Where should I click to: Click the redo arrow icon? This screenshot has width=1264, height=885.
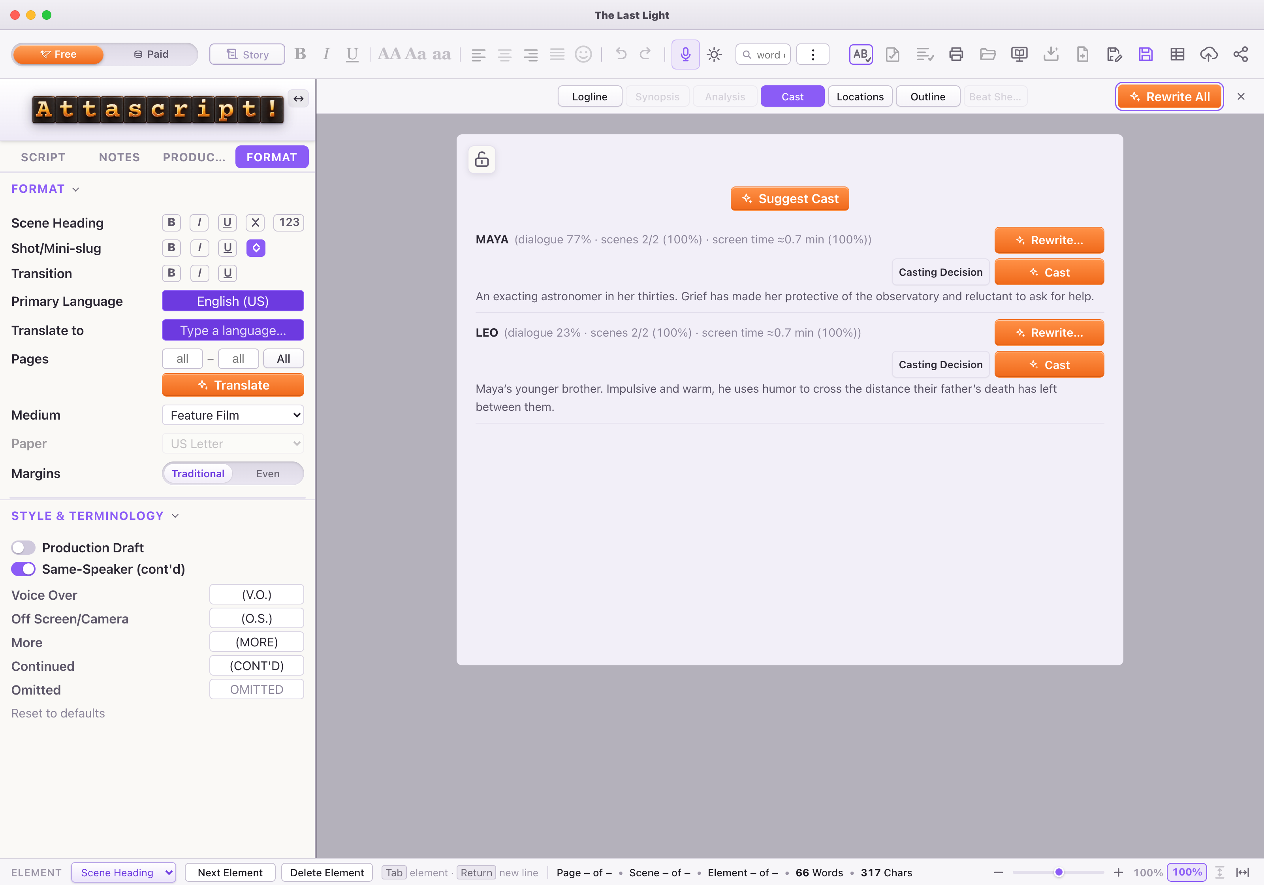coord(645,53)
